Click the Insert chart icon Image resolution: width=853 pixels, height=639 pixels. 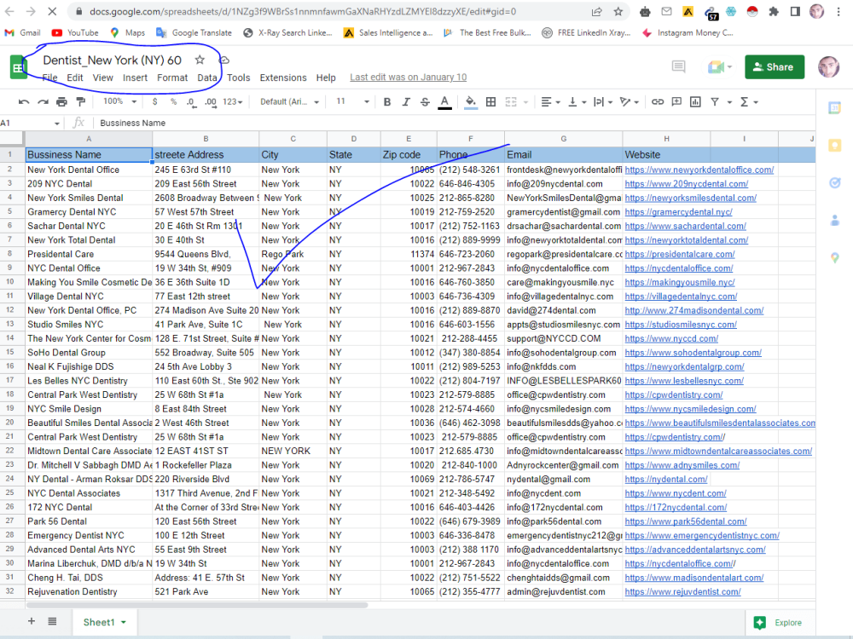[695, 101]
